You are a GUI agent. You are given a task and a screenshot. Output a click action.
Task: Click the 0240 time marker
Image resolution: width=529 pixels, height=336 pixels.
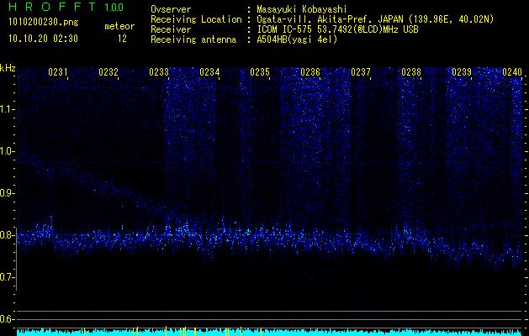[512, 72]
